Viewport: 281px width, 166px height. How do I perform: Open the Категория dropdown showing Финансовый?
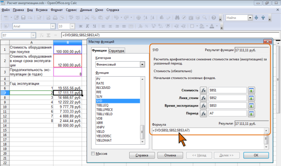pyautogui.click(x=142, y=64)
